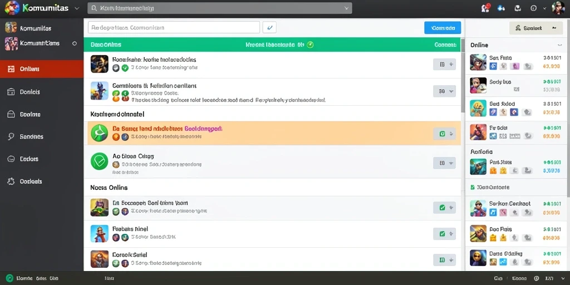Open the 'Dsmd Gduihg' user avatar
This screenshot has width=570, height=285.
[x=478, y=258]
